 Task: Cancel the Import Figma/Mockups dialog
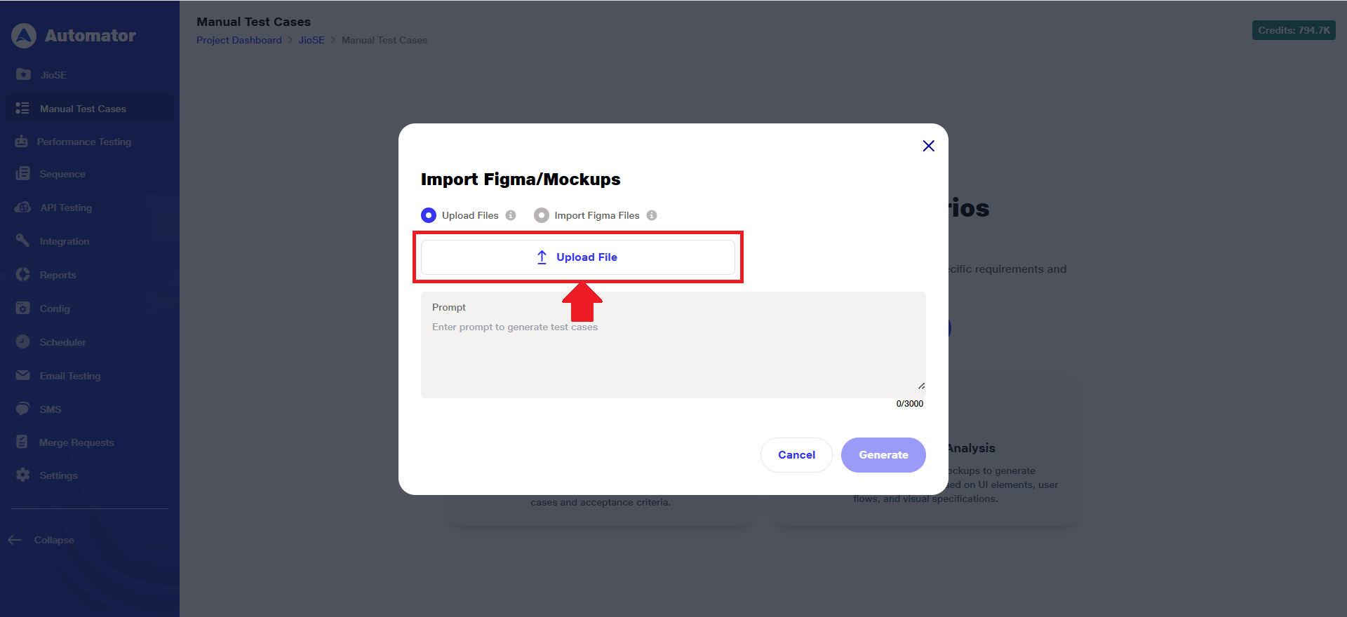click(x=796, y=455)
